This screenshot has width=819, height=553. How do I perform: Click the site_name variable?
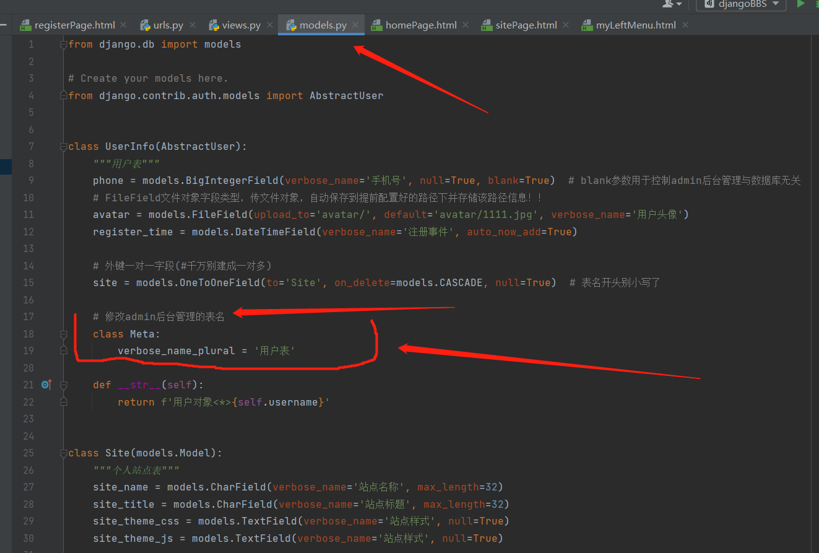click(121, 487)
